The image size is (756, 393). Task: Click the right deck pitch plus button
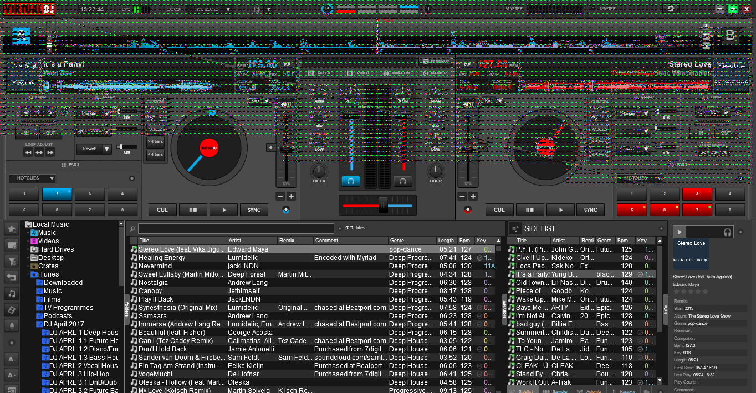tap(473, 196)
